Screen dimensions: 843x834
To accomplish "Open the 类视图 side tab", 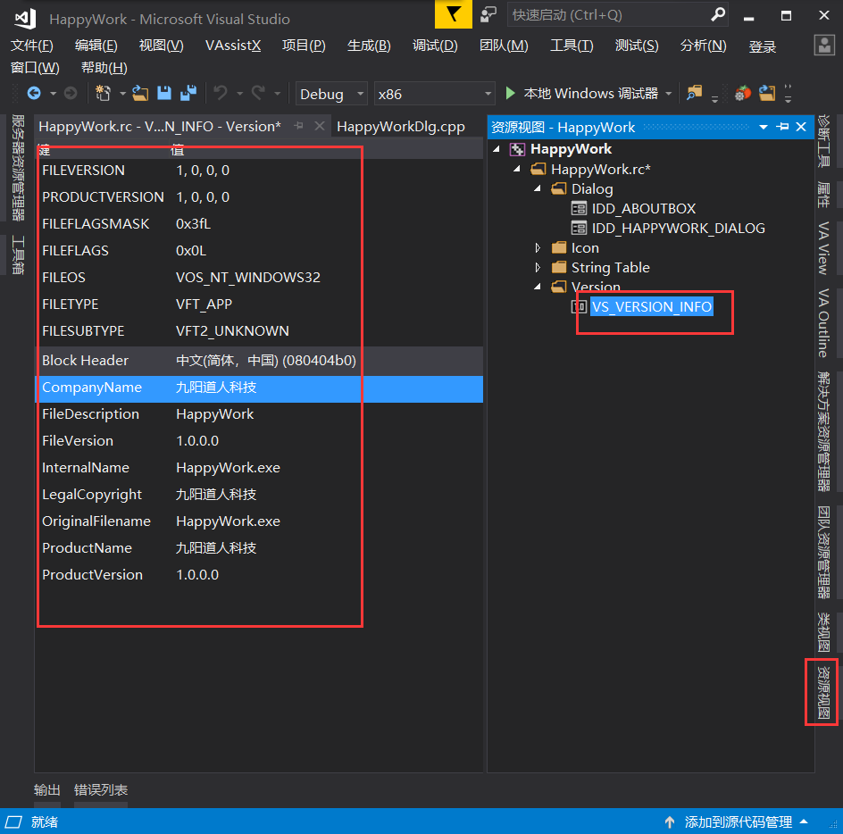I will [x=823, y=632].
